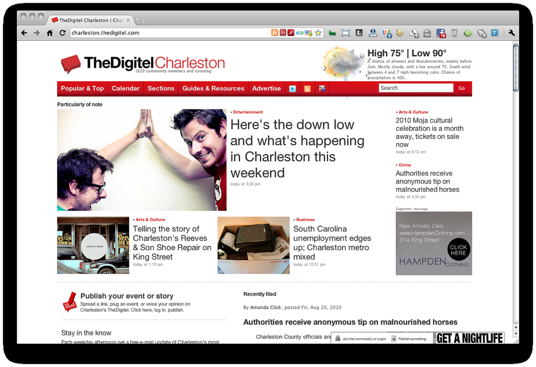
Task: Click the screen capture extension icon
Action: [x=345, y=33]
